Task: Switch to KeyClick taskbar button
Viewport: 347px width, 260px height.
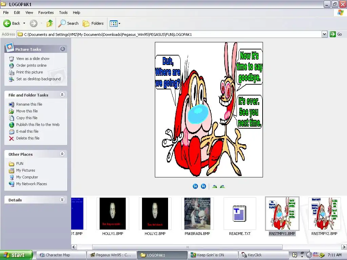Action: [x=263, y=255]
